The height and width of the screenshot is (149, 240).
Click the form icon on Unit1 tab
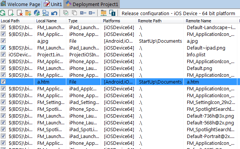(x=47, y=4)
